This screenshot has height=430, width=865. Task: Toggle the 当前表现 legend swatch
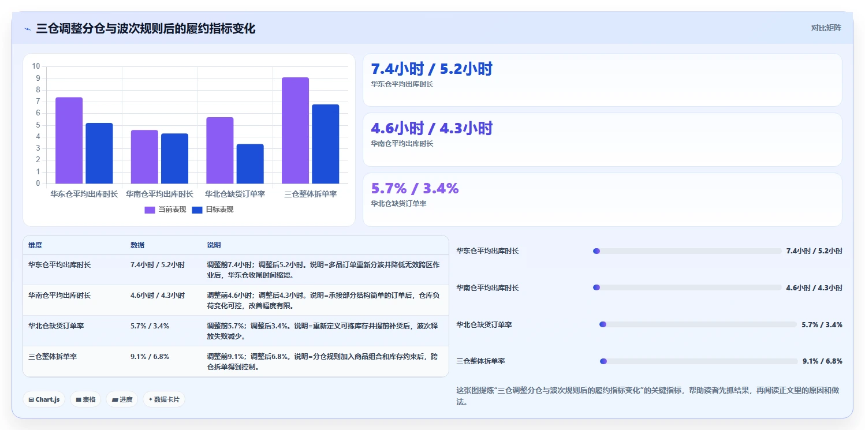tap(150, 210)
